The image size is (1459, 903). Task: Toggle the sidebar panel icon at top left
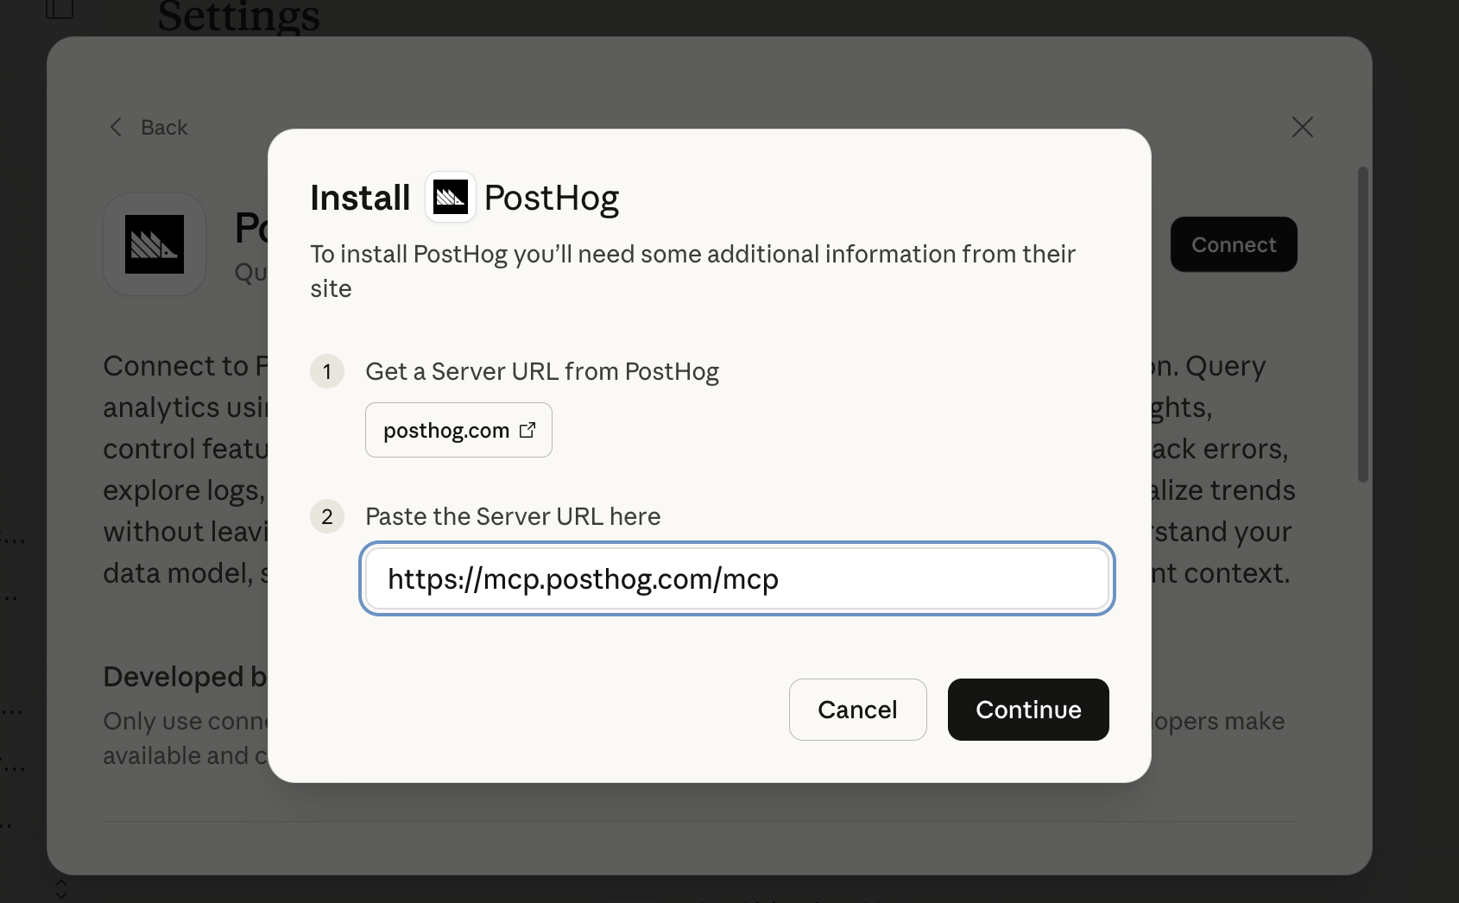59,9
